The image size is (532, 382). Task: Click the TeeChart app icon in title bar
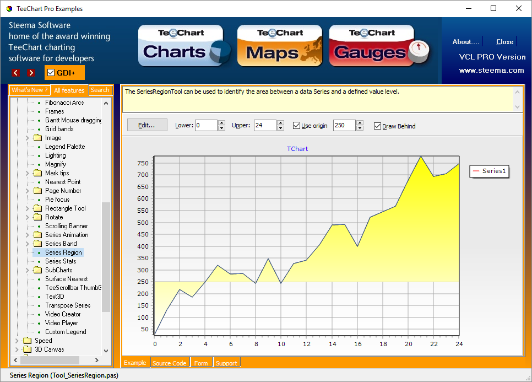[9, 9]
